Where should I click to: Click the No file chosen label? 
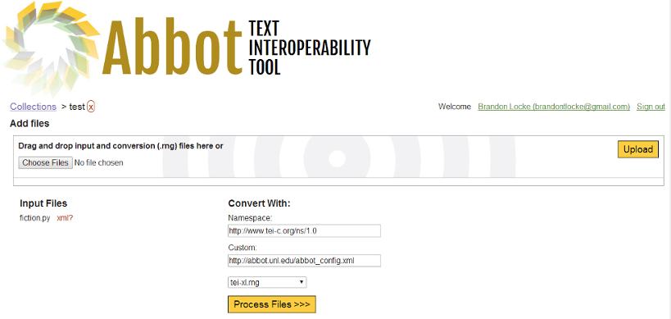99,162
